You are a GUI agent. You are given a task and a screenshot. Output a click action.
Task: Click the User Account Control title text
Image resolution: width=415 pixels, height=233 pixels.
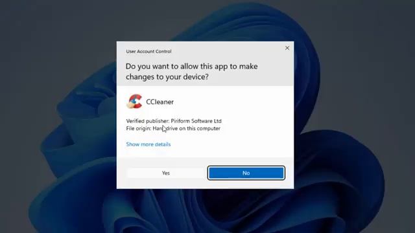148,52
